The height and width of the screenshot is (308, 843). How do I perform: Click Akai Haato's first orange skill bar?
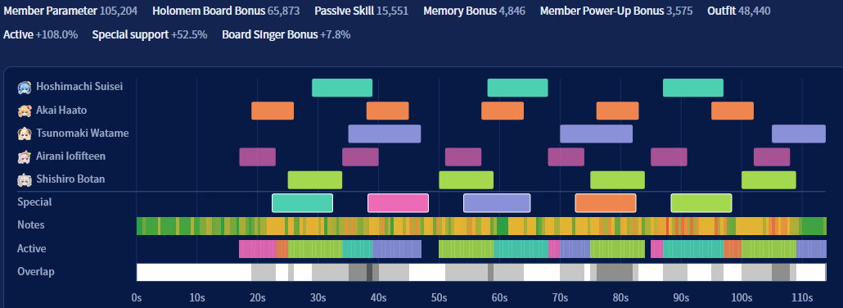click(x=273, y=111)
